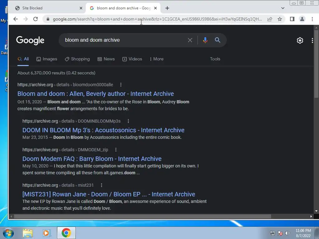Open more options for DMMODEM_zip result
Image resolution: width=319 pixels, height=239 pixels.
click(x=116, y=150)
